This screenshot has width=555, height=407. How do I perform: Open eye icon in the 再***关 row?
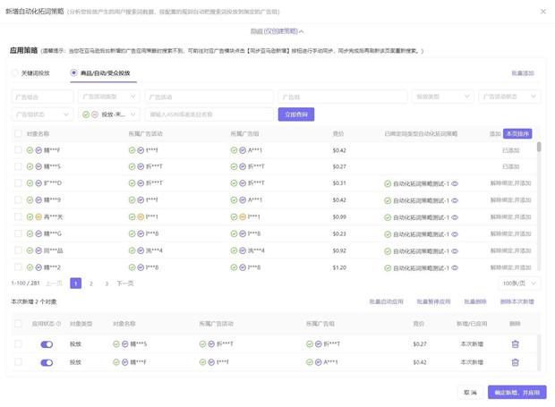pyautogui.click(x=455, y=217)
